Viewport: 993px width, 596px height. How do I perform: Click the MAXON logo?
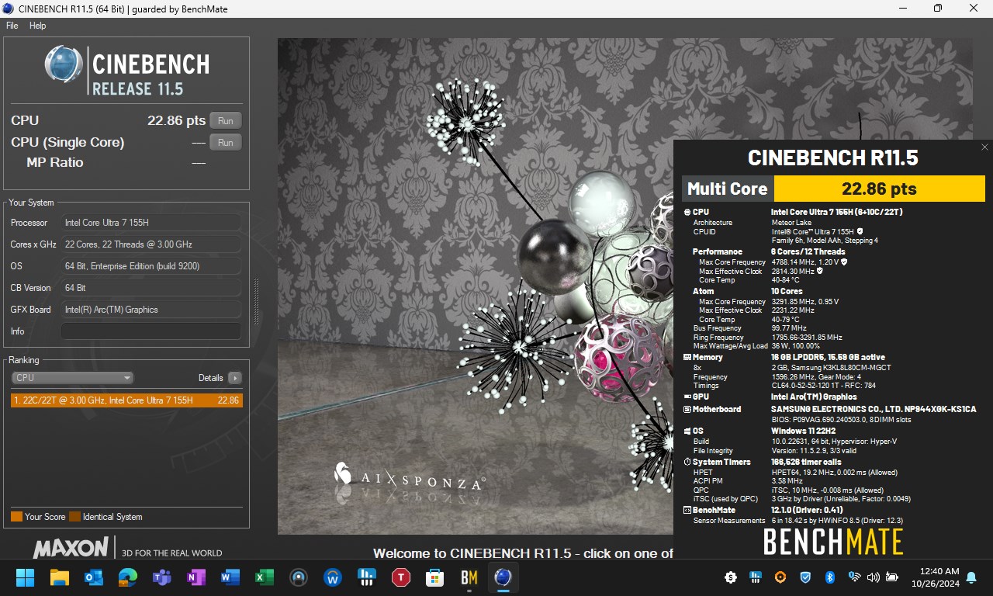71,548
